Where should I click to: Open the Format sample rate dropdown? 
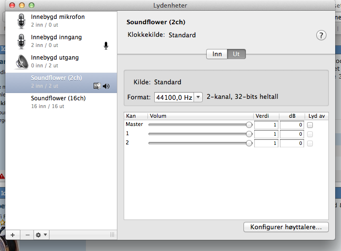click(x=198, y=97)
